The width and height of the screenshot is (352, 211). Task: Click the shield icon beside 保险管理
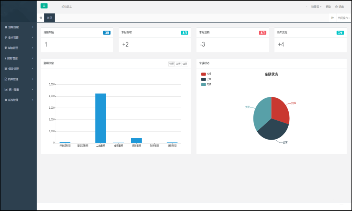tap(6, 48)
